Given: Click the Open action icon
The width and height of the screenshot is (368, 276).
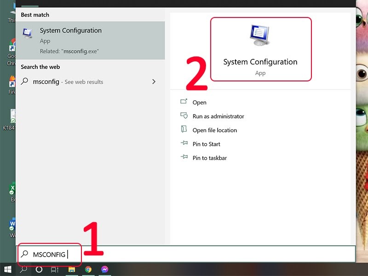Looking at the screenshot, I should (x=184, y=101).
